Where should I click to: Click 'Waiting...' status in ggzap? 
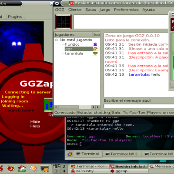click(13, 106)
